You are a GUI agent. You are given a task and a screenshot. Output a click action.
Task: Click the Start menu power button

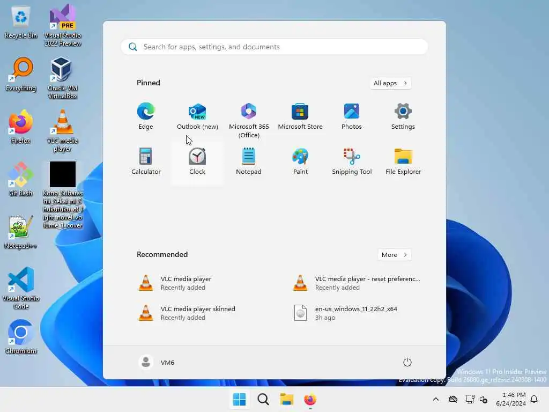click(x=407, y=362)
